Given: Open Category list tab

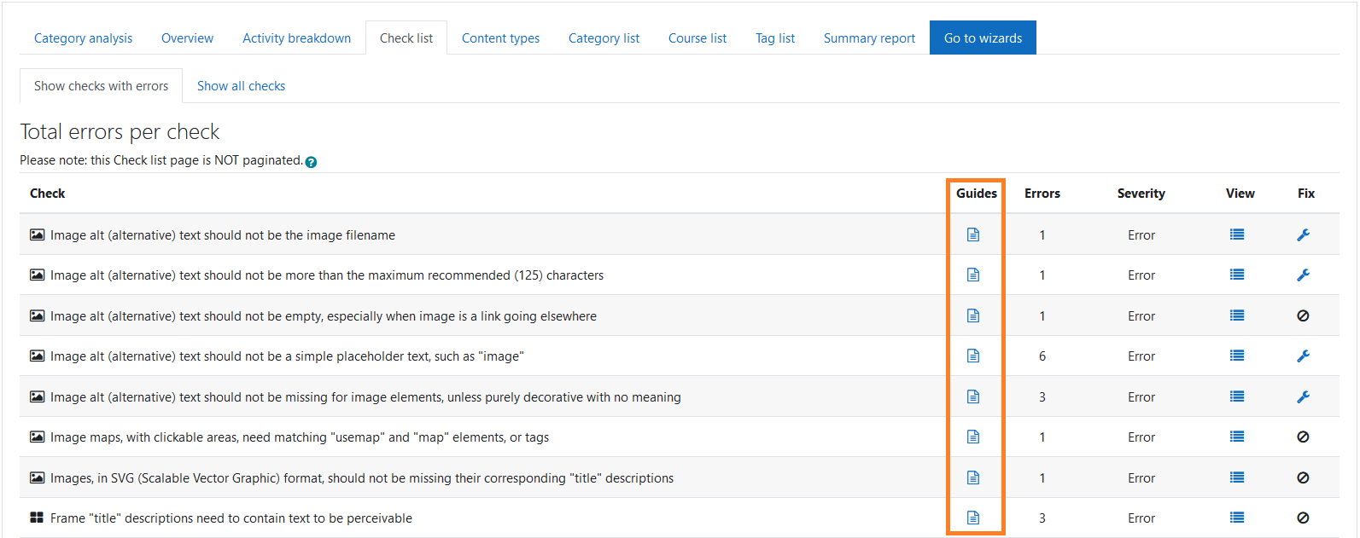Looking at the screenshot, I should coord(604,38).
